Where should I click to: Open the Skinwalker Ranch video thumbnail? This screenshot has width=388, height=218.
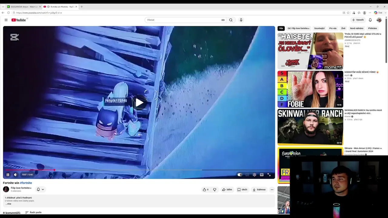pyautogui.click(x=310, y=127)
